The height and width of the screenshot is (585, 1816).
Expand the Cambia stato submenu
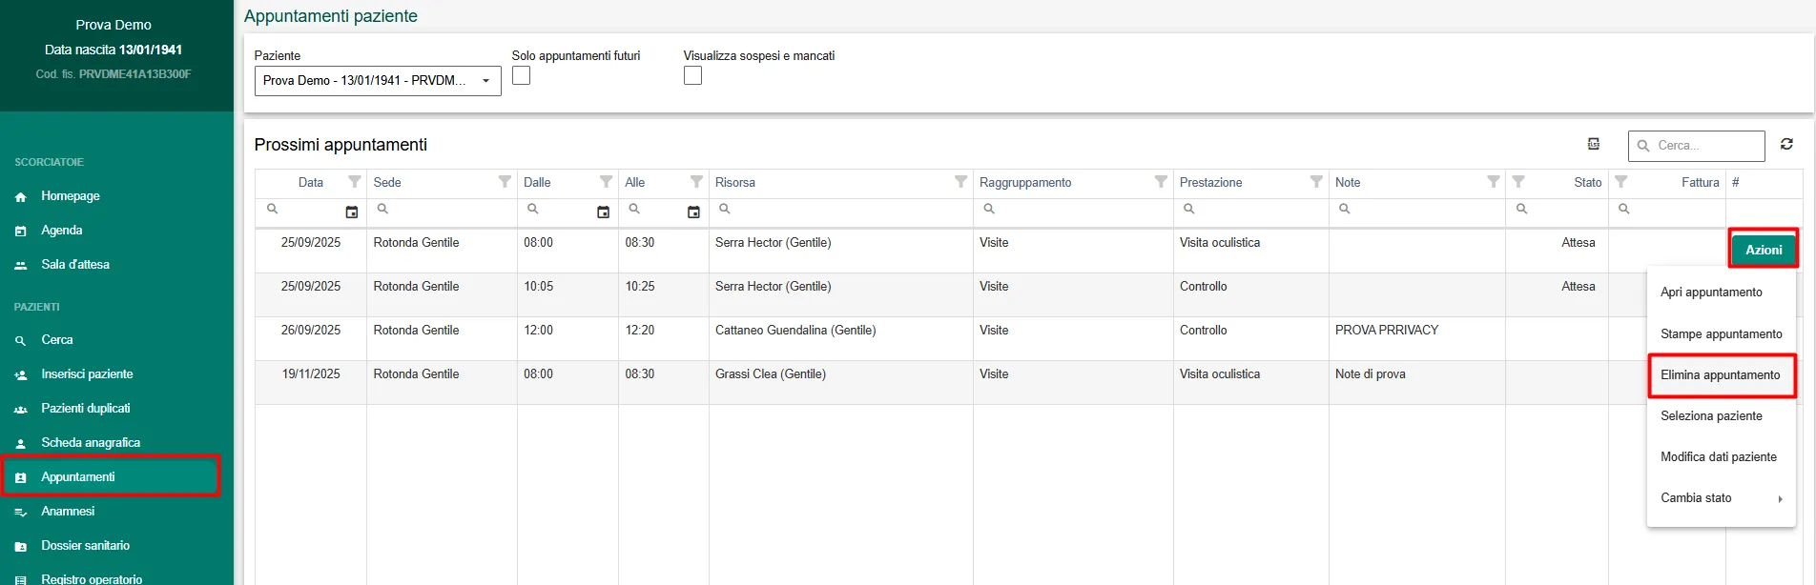tap(1721, 498)
